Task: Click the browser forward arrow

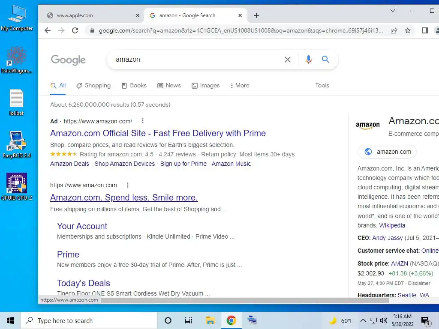Action: tap(61, 30)
